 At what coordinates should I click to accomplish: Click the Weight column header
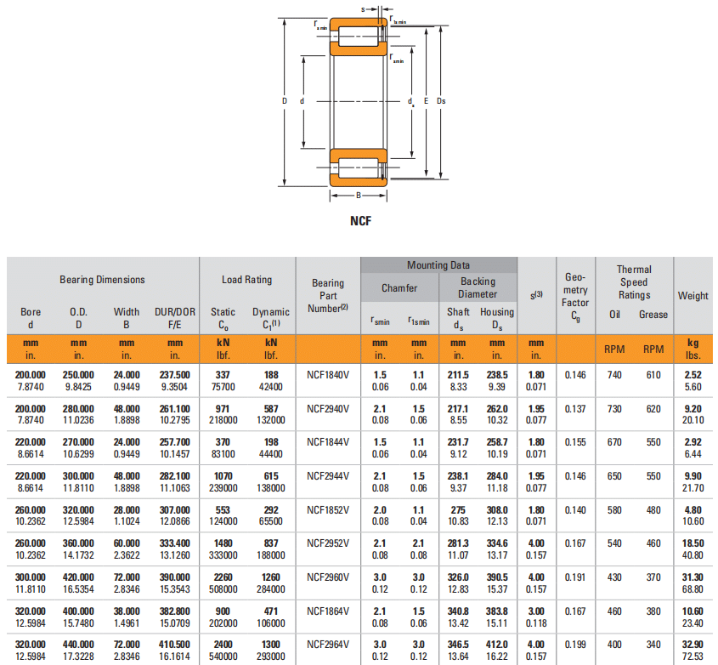tap(693, 296)
